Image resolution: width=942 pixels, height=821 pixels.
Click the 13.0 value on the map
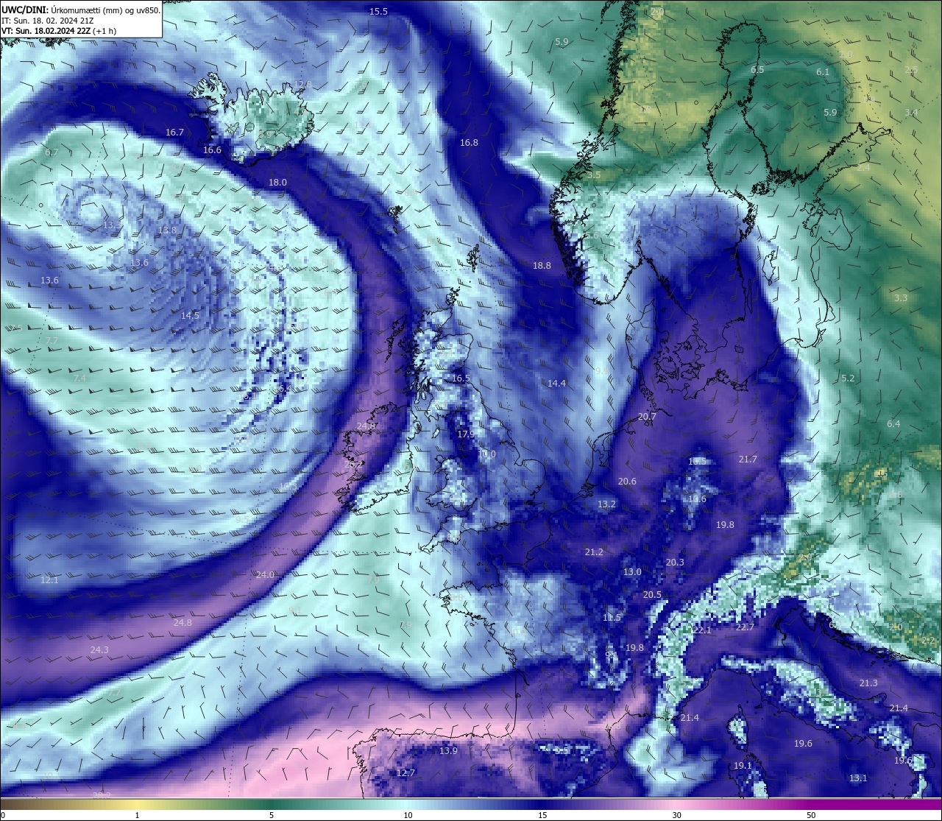click(x=632, y=571)
